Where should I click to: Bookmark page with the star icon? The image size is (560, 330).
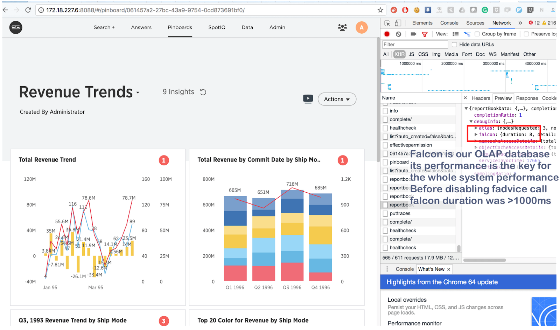(380, 10)
